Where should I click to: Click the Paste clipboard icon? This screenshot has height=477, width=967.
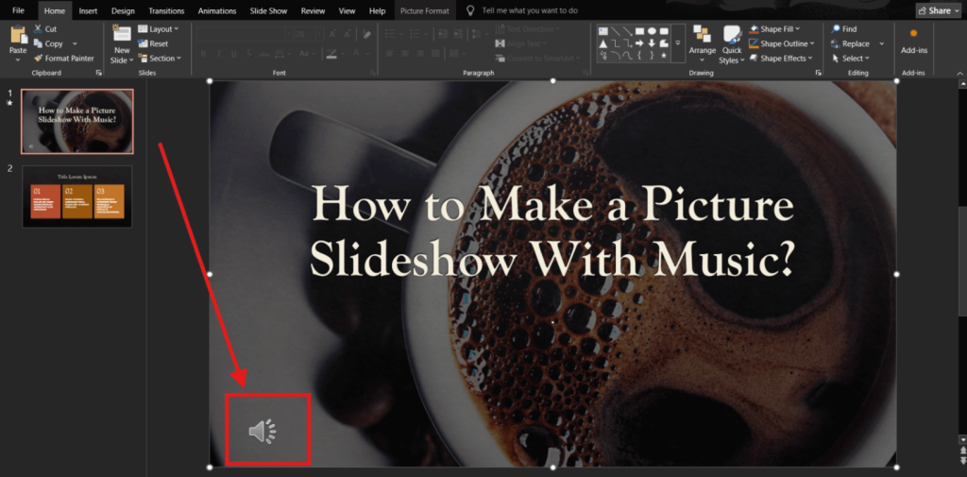(x=18, y=35)
